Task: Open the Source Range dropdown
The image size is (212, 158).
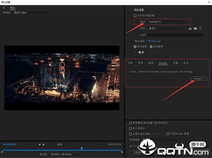Action: (66, 154)
